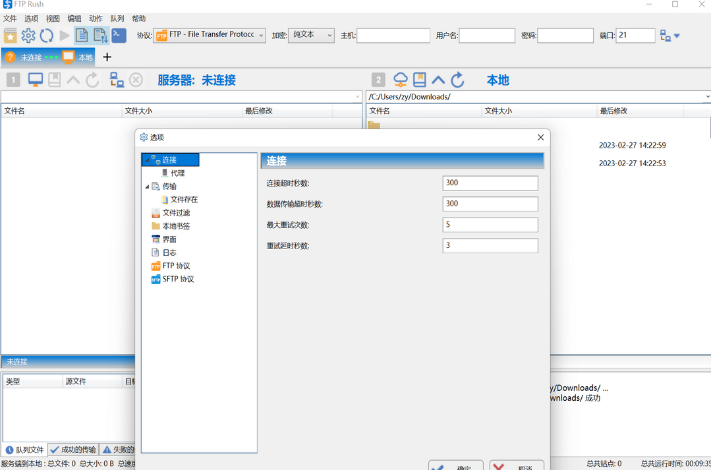Image resolution: width=711 pixels, height=470 pixels.
Task: Open the 协议 protocol dropdown
Action: click(261, 36)
